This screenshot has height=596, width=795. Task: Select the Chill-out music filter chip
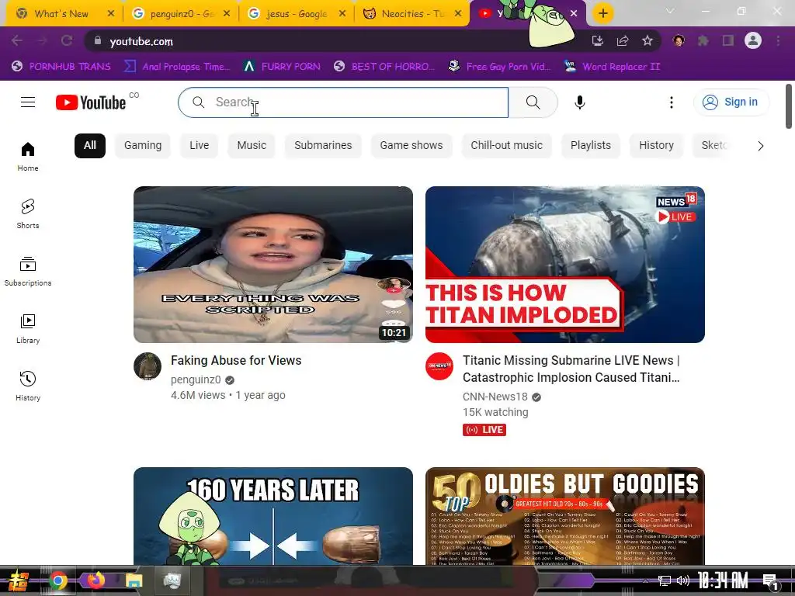(506, 145)
